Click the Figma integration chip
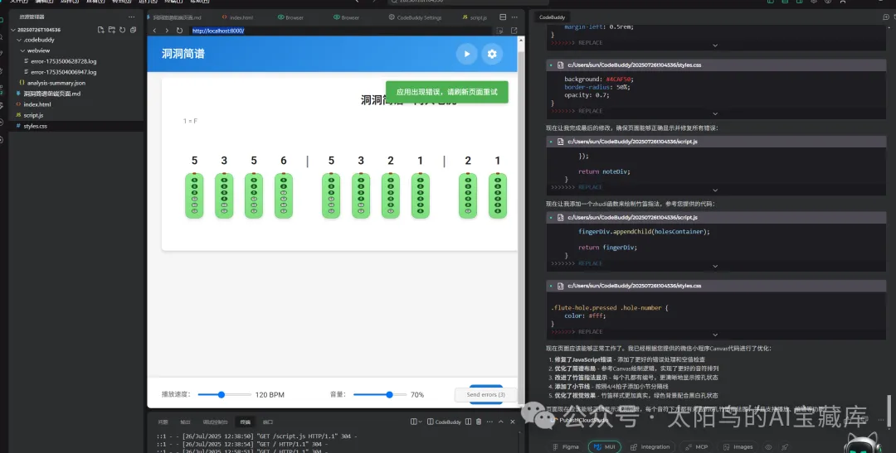The width and height of the screenshot is (896, 453). click(566, 446)
